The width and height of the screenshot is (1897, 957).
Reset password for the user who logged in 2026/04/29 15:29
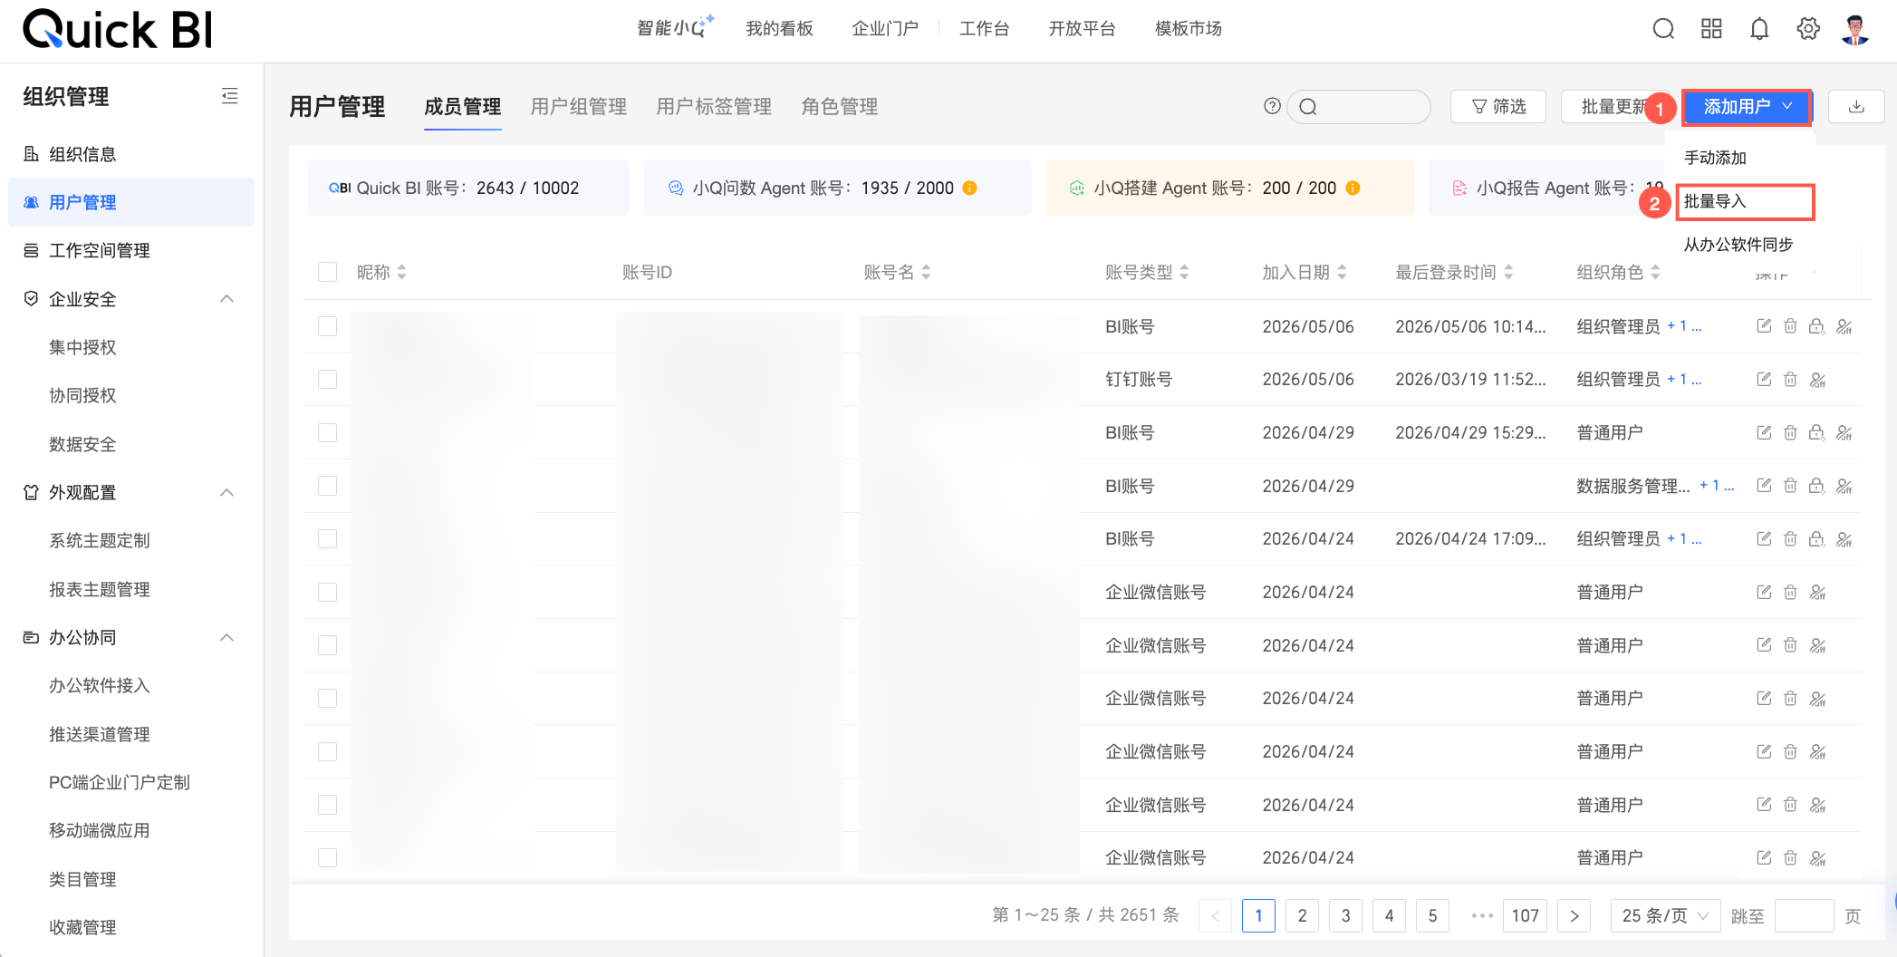1816,432
